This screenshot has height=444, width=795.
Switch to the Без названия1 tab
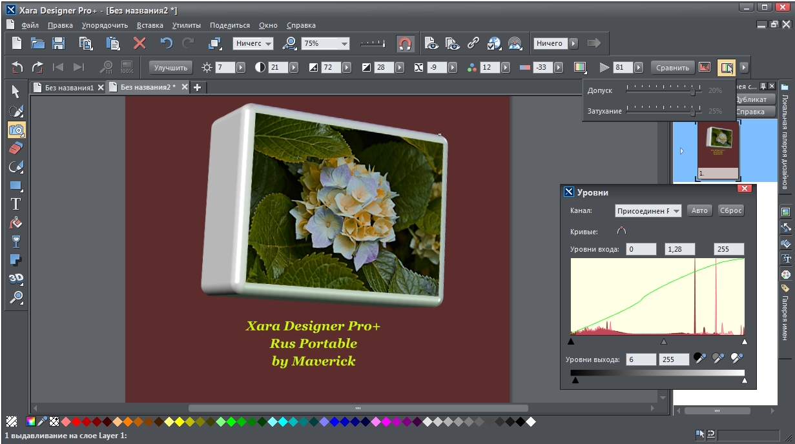coord(69,88)
